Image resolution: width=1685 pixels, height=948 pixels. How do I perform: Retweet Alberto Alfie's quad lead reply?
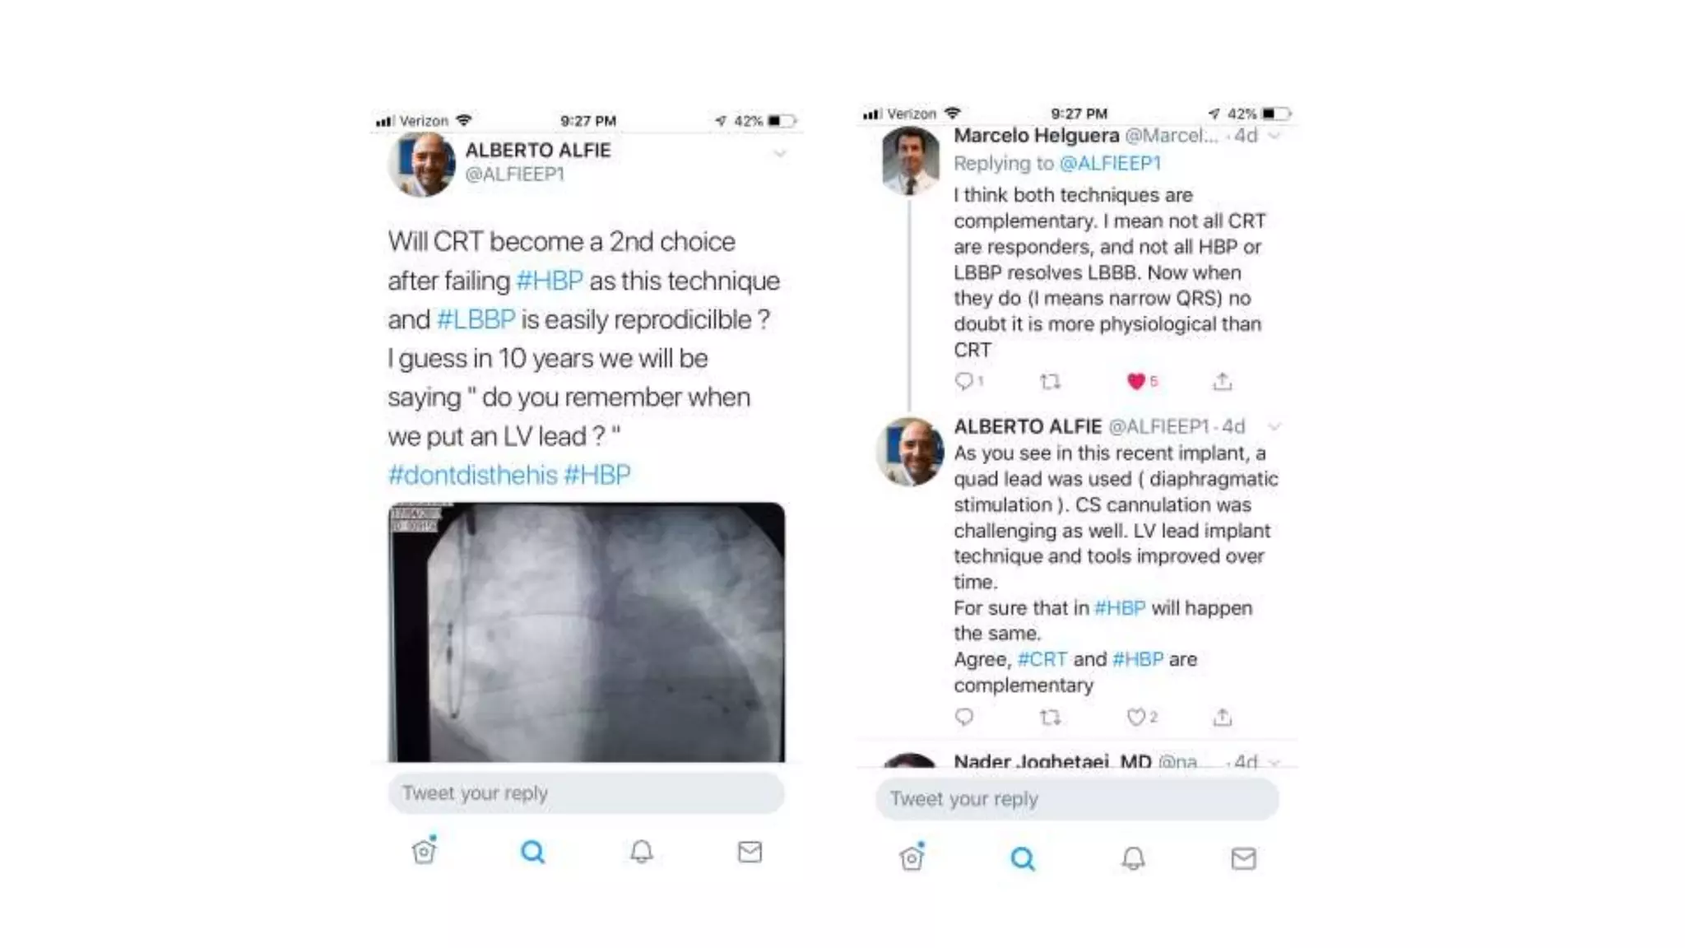click(1050, 717)
